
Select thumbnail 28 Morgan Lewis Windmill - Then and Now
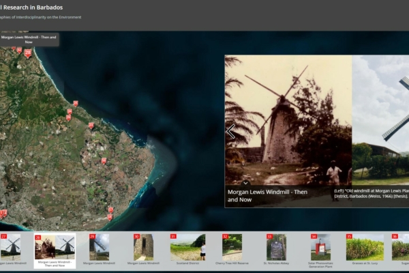(x=56, y=249)
